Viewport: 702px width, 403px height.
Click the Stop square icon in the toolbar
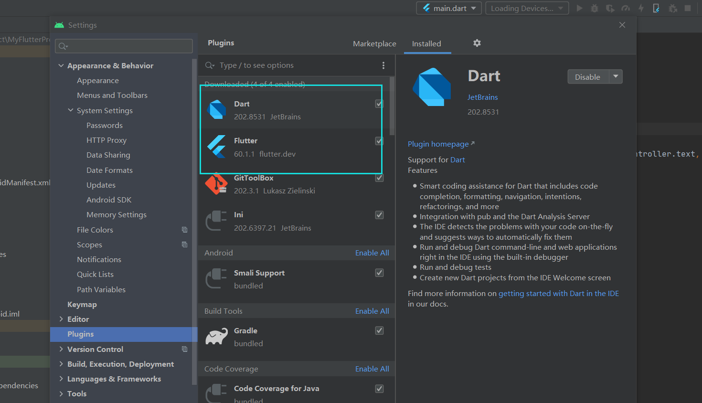[x=688, y=8]
